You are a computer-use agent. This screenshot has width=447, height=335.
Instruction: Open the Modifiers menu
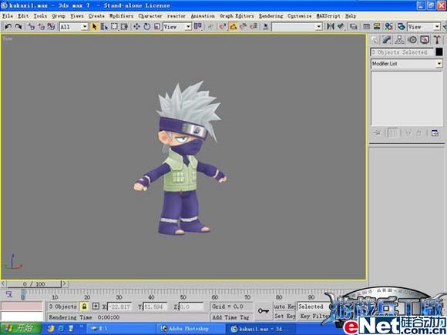(x=122, y=16)
